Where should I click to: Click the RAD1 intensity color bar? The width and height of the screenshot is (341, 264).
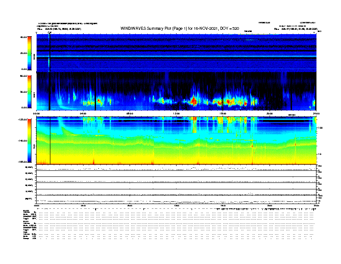click(29, 92)
